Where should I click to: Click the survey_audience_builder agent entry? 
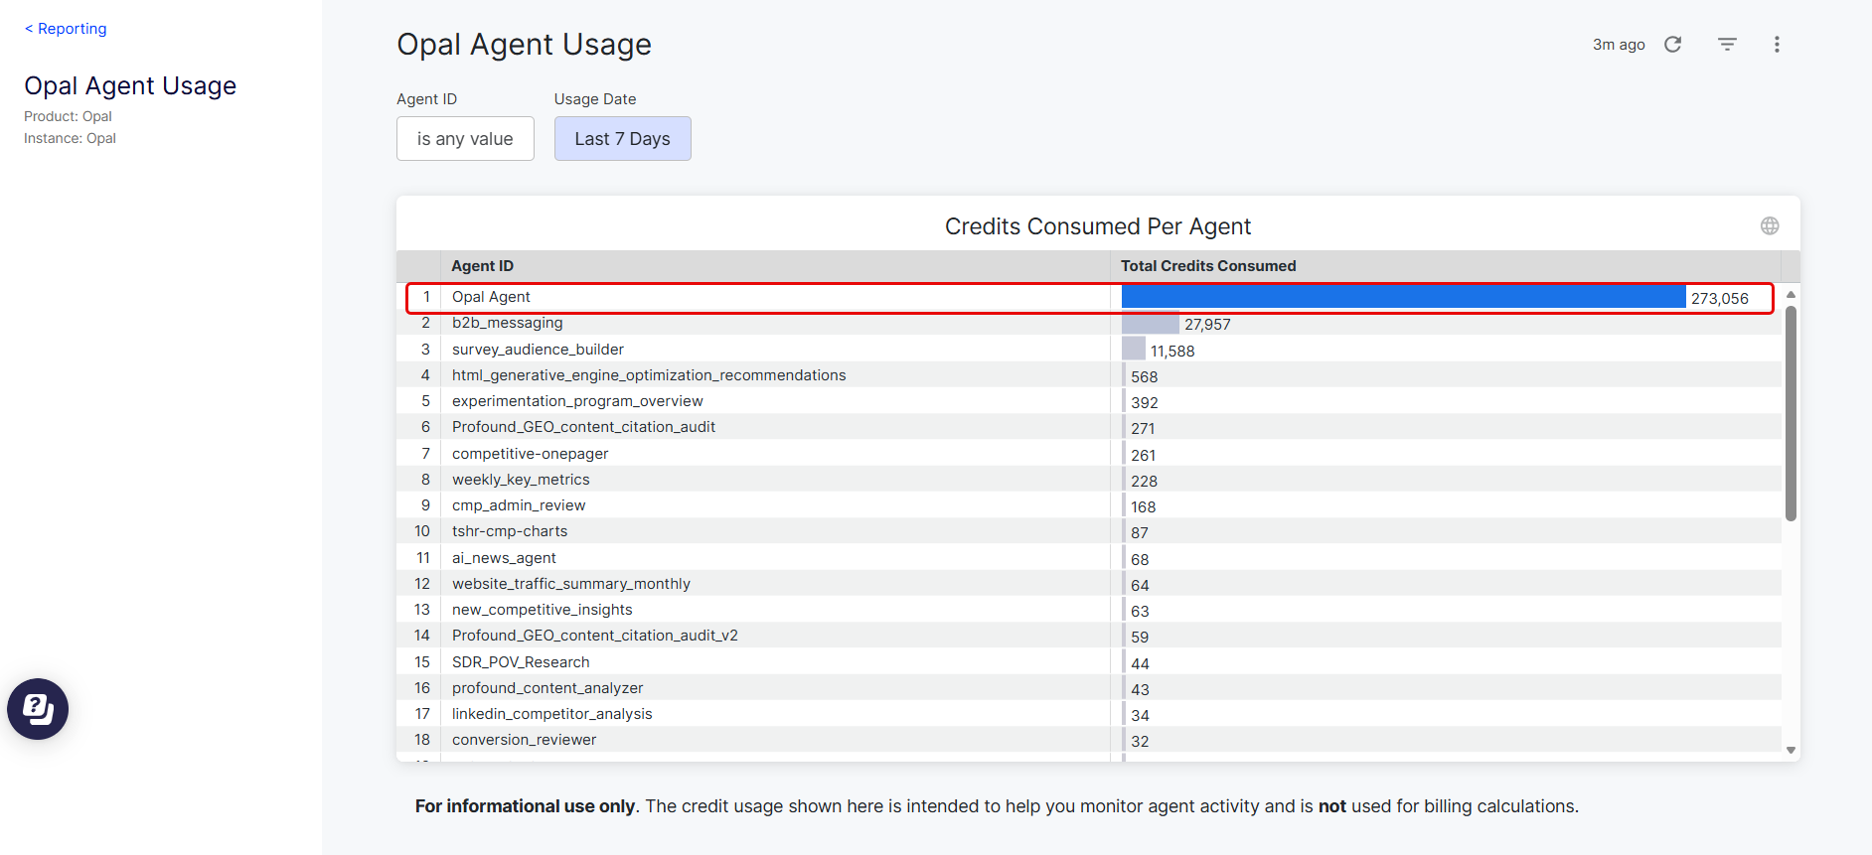pos(538,350)
